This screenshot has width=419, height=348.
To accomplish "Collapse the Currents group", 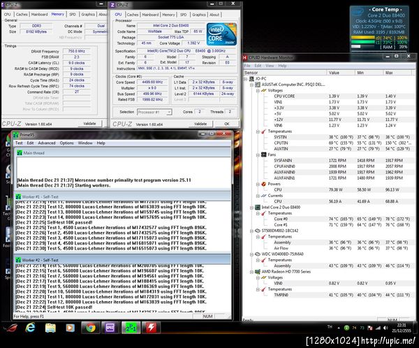I will 258,196.
